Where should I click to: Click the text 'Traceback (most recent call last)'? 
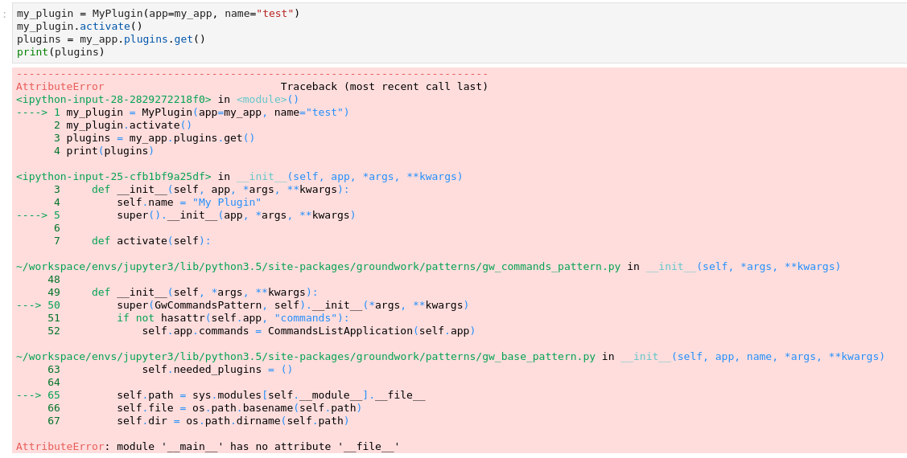coord(384,87)
